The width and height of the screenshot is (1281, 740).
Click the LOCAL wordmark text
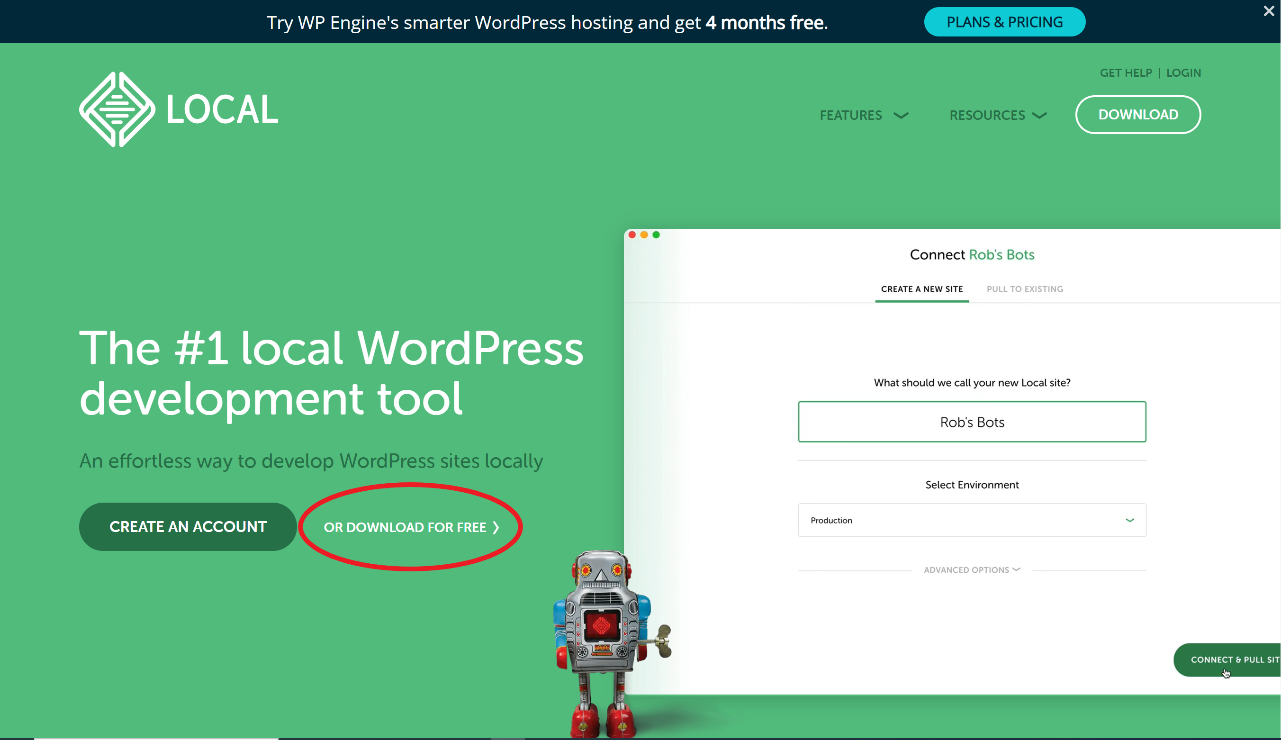click(x=222, y=110)
